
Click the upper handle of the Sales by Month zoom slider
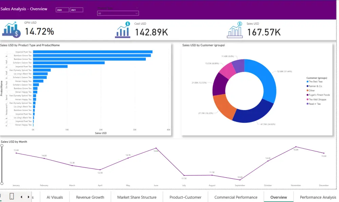pos(2,146)
